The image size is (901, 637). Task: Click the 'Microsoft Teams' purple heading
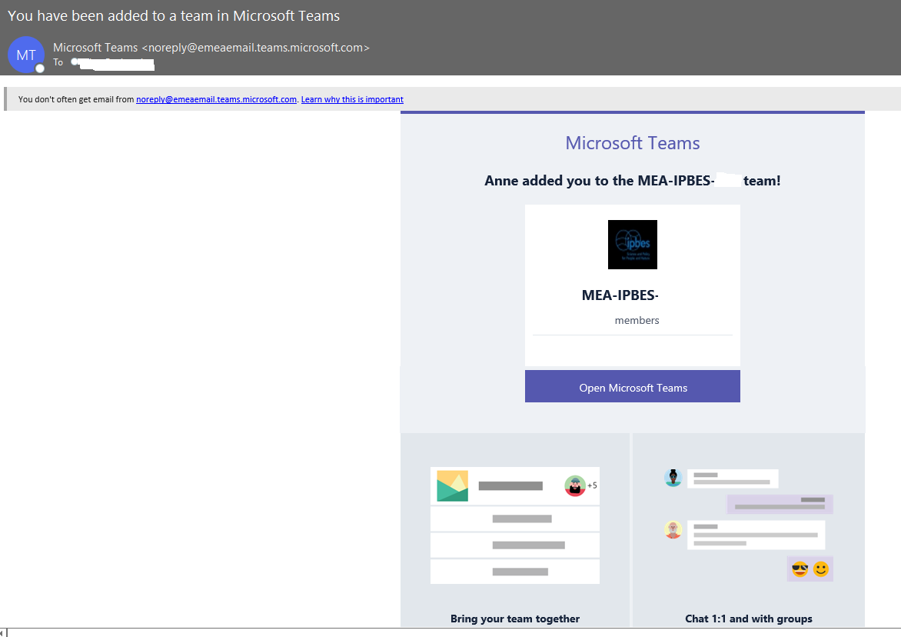pos(632,143)
